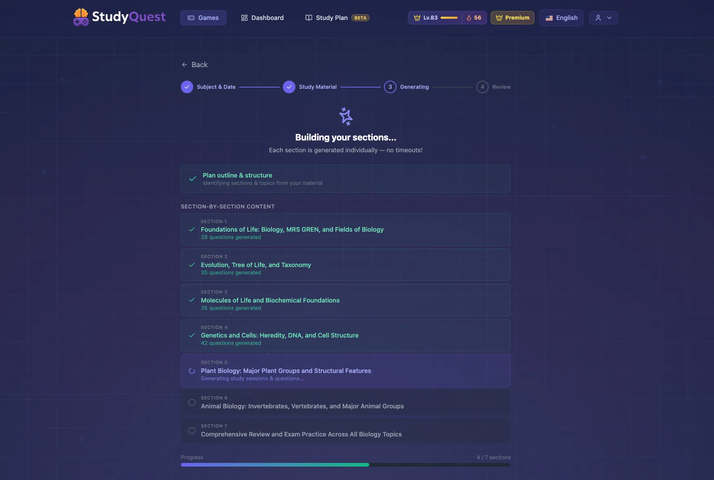Open the Games tab
Image resolution: width=714 pixels, height=480 pixels.
pos(203,18)
